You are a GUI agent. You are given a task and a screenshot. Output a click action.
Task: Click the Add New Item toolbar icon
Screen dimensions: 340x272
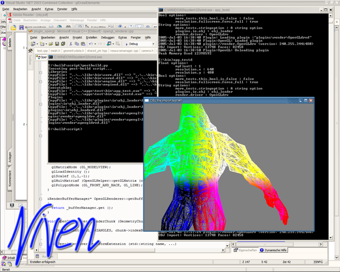tap(42, 44)
